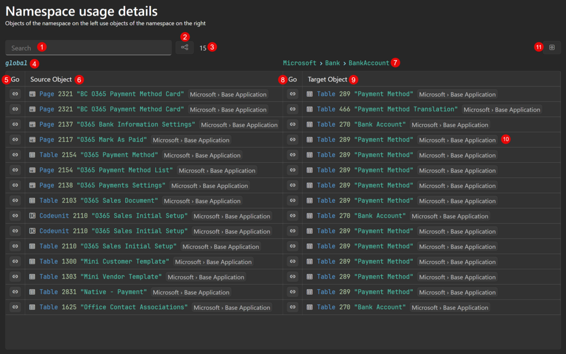
Task: Sort by Target Object column header
Action: coord(328,79)
